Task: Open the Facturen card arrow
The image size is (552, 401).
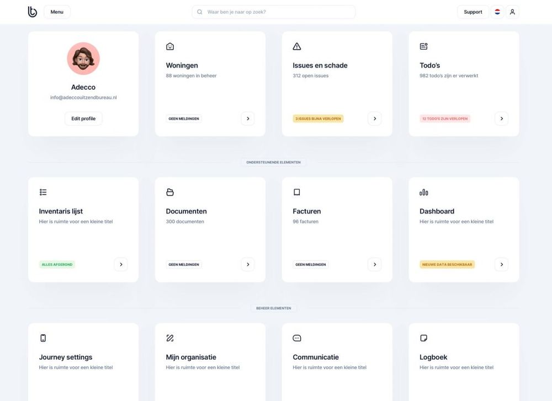Action: click(375, 265)
